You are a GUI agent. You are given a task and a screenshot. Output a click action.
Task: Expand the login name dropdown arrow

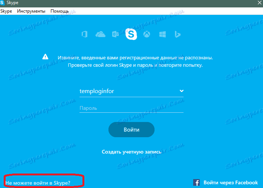[x=182, y=91]
